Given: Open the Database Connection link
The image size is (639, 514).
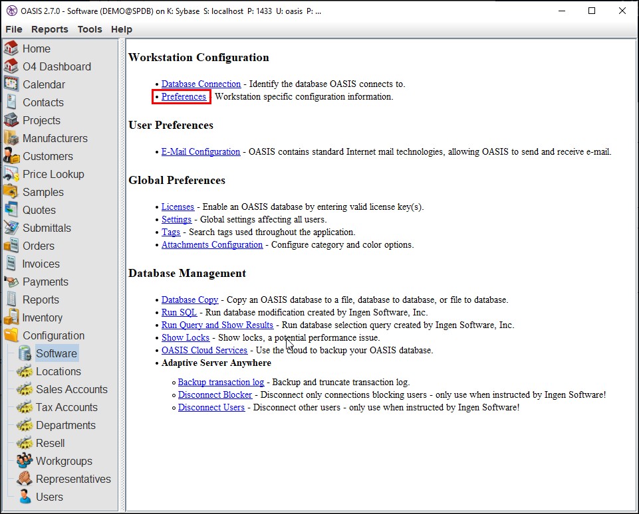Looking at the screenshot, I should tap(201, 84).
